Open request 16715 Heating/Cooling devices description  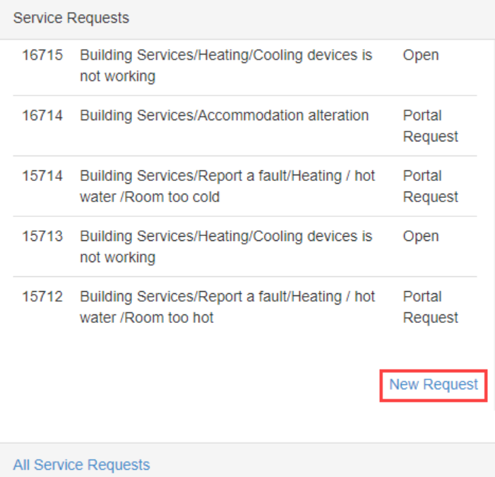click(226, 55)
